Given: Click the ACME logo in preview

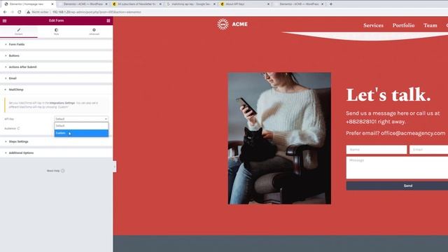Looking at the screenshot, I should pyautogui.click(x=232, y=24).
